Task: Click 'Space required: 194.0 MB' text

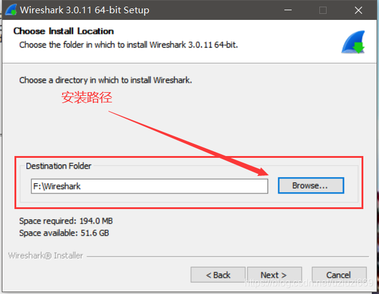Action: coord(66,221)
